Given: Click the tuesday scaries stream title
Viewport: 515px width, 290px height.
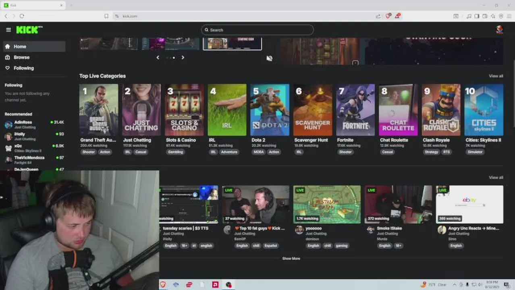Looking at the screenshot, I should pos(185,228).
